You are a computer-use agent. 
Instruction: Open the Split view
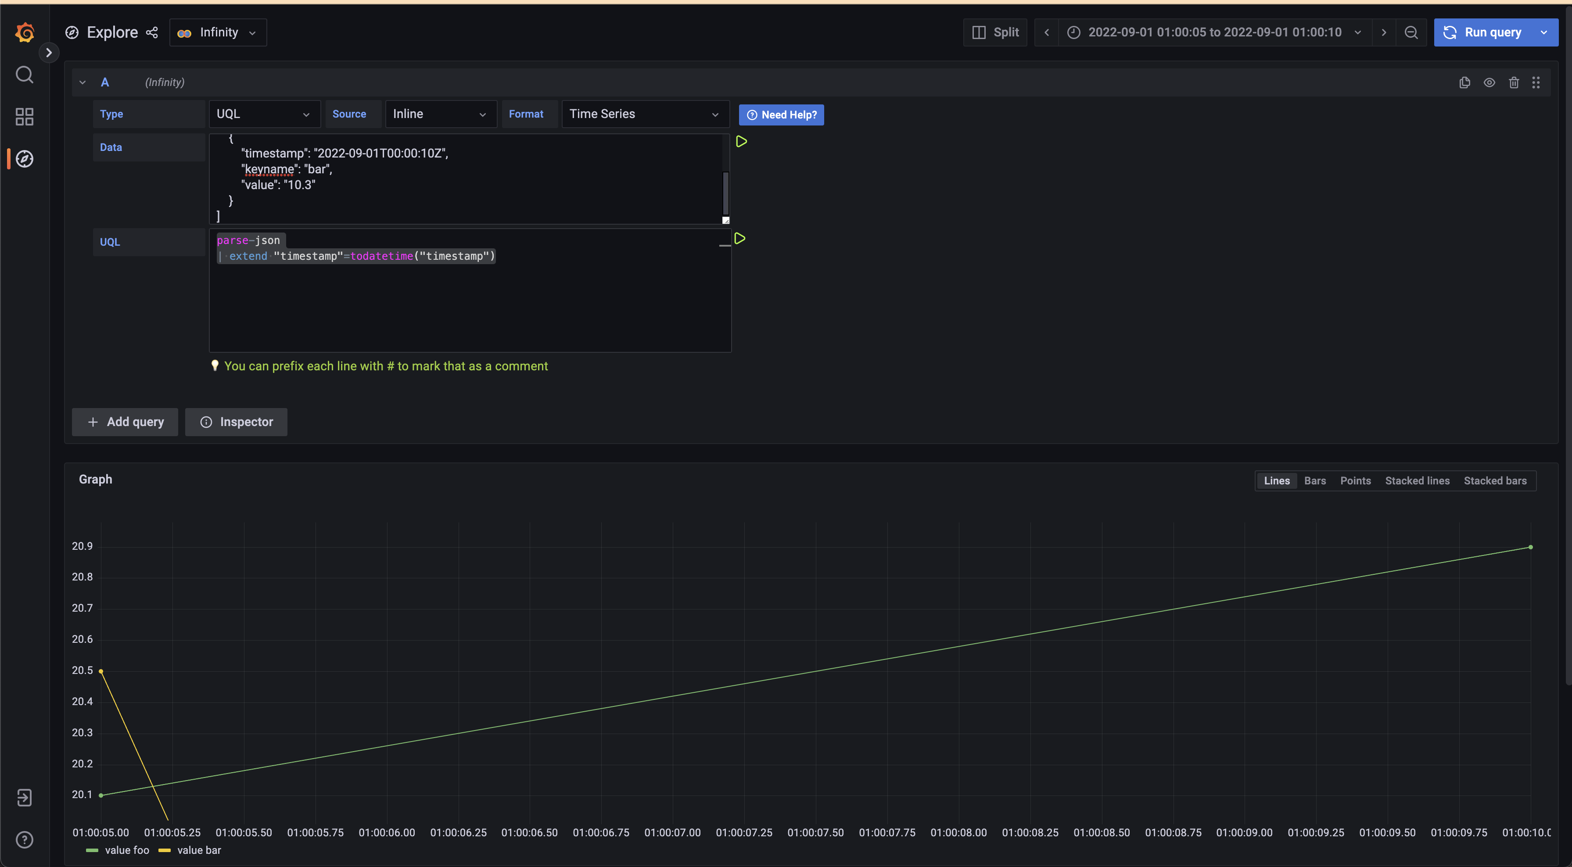[995, 32]
